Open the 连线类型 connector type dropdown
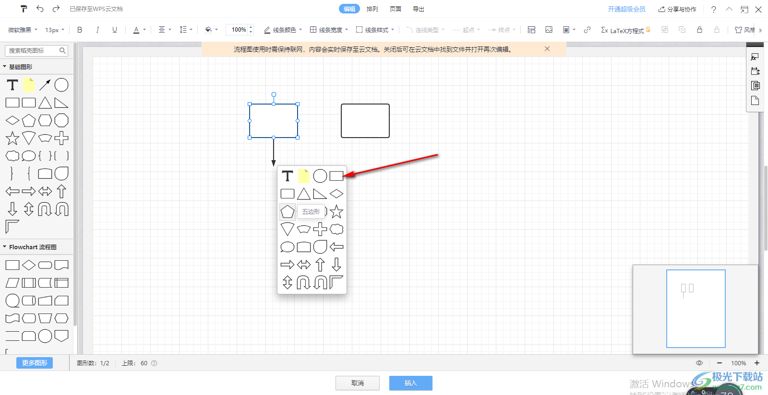The image size is (768, 395). pyautogui.click(x=426, y=30)
